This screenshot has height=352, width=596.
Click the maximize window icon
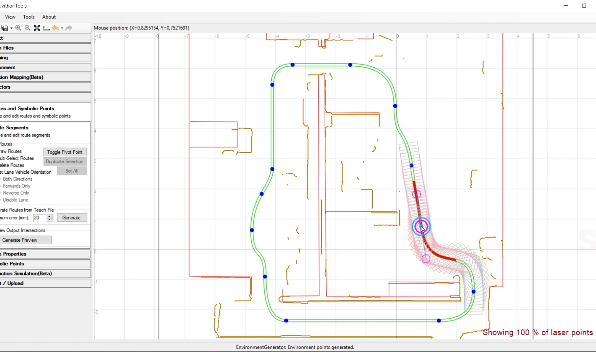tap(584, 6)
